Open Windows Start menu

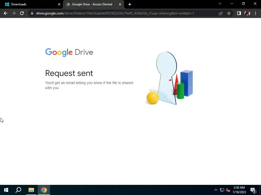(6, 190)
